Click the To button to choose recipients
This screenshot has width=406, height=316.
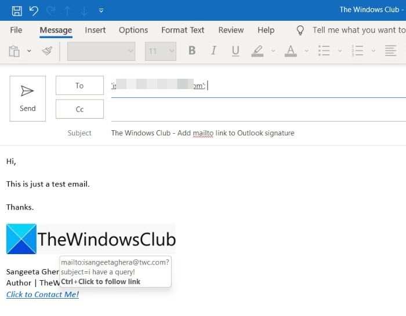[79, 85]
